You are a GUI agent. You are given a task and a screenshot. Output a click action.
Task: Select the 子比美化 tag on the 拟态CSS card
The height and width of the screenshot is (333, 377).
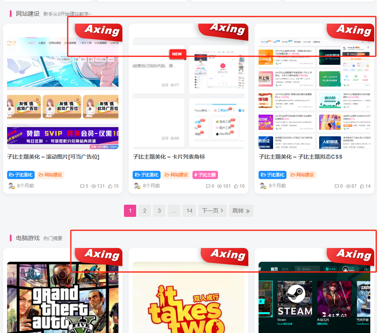click(273, 175)
